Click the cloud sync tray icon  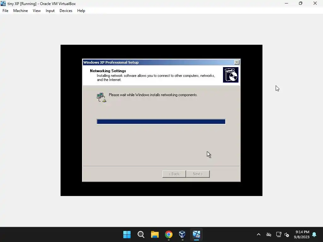pos(269,234)
